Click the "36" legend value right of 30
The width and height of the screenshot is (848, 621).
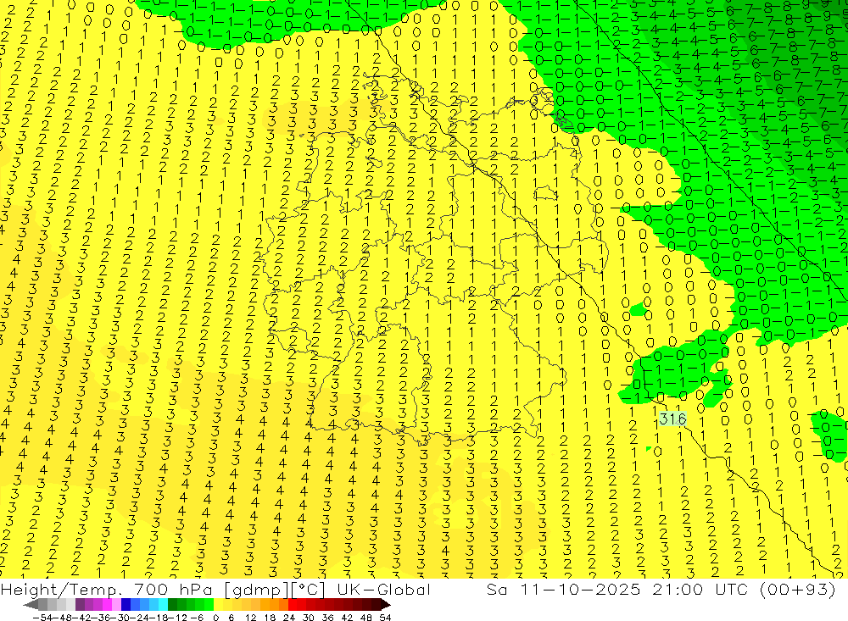[x=327, y=618]
